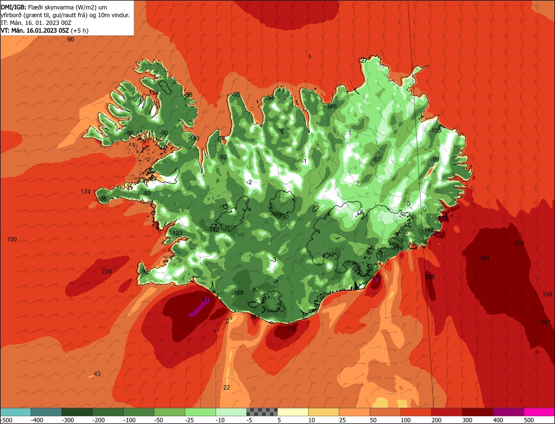Image resolution: width=555 pixels, height=424 pixels.
Task: Click the map value "-142" in western Iceland
Action: 213,230
